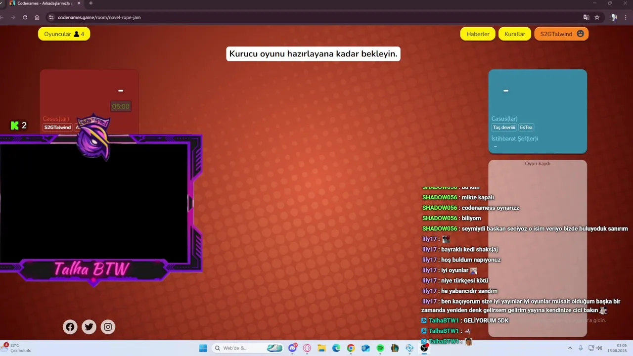Open Opera GX from the taskbar
This screenshot has width=633, height=356.
(307, 348)
